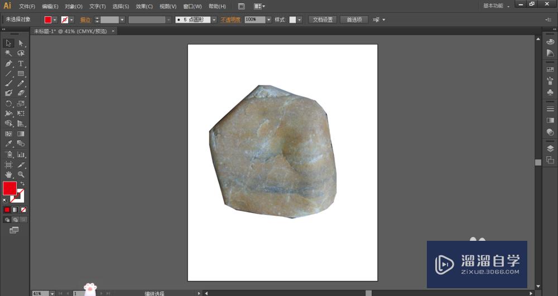Open the Layers panel icon
This screenshot has height=296, width=558.
[x=550, y=149]
